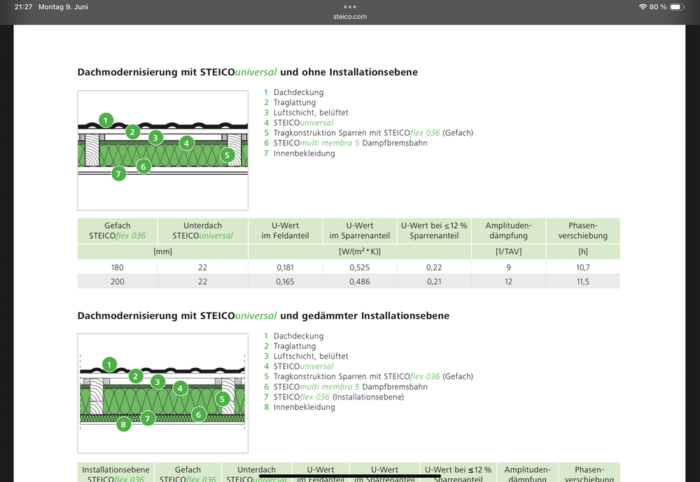This screenshot has width=700, height=482.
Task: Tap the 21:27 clock in status bar
Action: click(x=23, y=7)
